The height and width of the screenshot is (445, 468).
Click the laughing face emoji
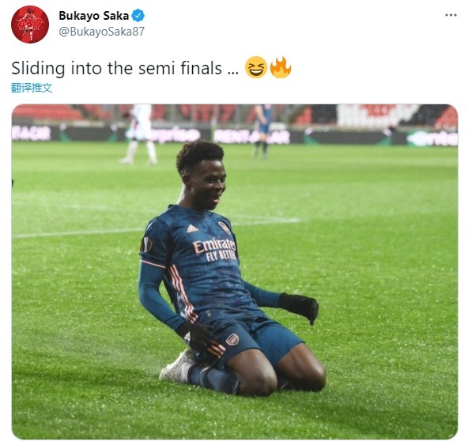point(256,67)
